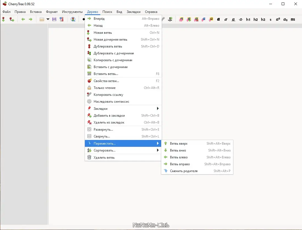Apply underline formatting from toolbar

(233, 19)
